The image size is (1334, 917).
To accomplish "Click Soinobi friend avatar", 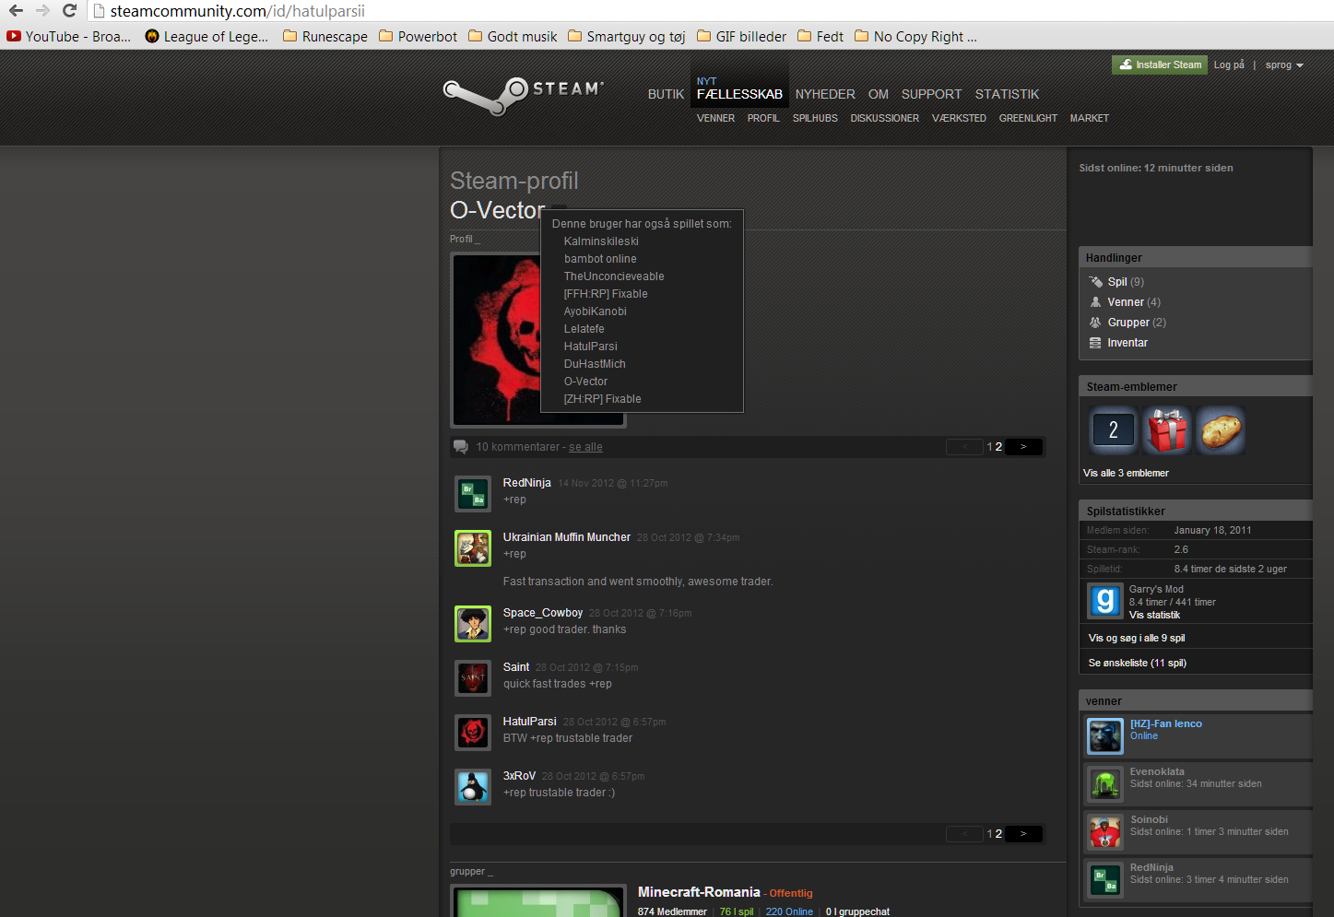I will pos(1105,832).
